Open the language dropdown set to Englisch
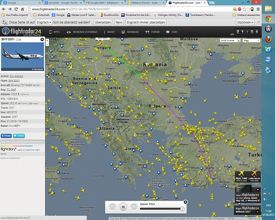Image resolution: width=275 pixels, height=220 pixels. tap(43, 22)
